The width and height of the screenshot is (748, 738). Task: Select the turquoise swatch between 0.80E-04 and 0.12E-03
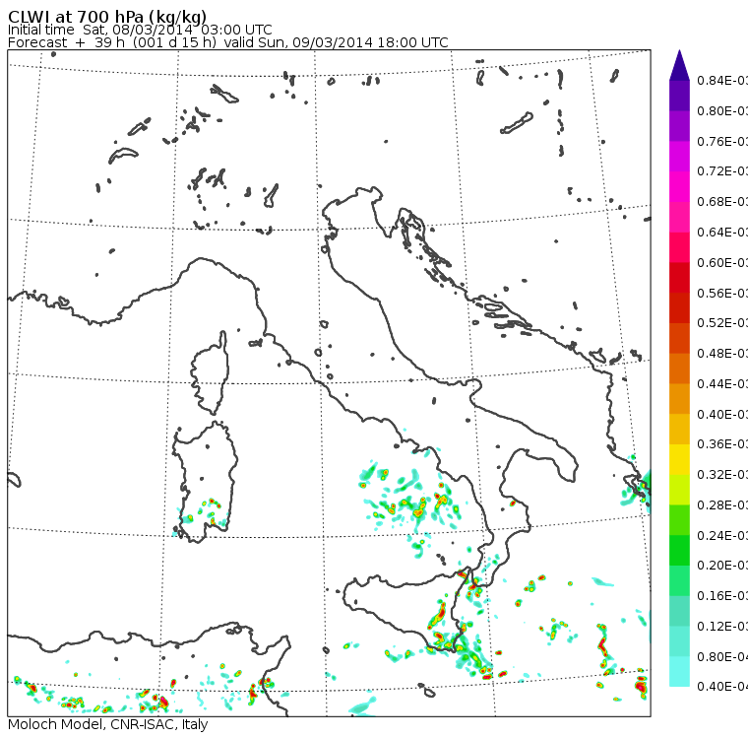tap(679, 641)
